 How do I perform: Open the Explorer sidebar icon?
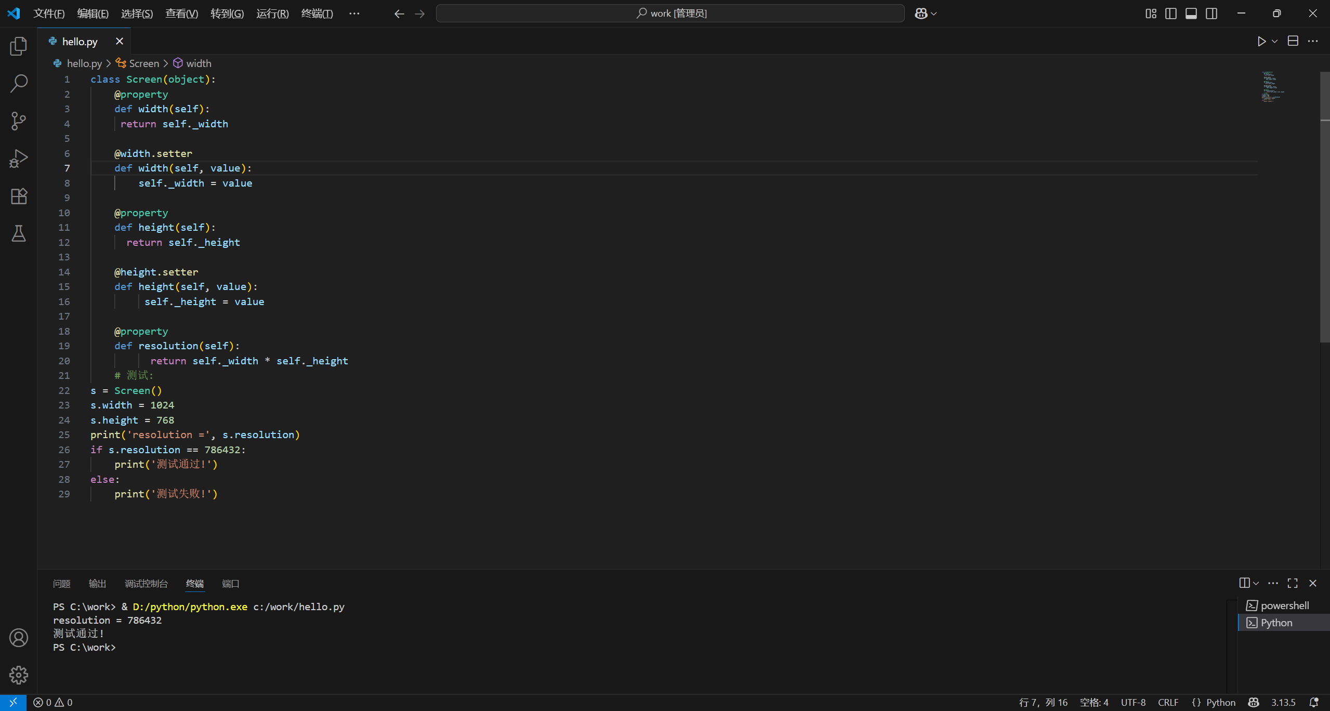(18, 46)
